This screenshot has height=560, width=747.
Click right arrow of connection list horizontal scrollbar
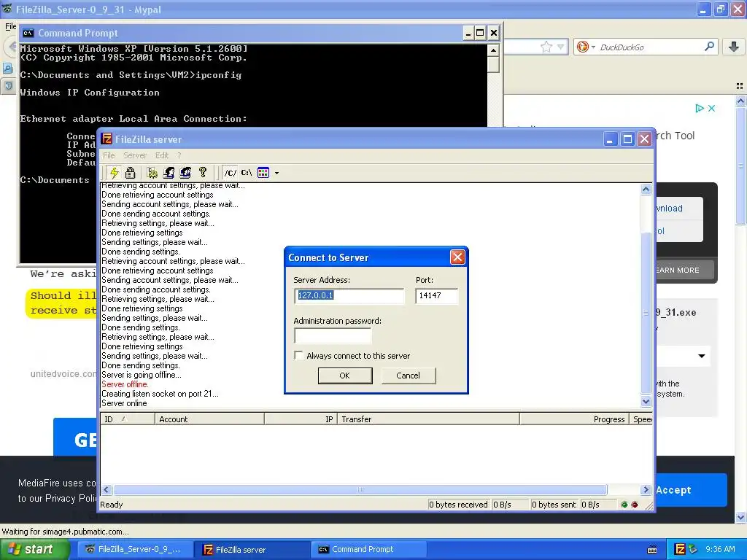pos(646,489)
